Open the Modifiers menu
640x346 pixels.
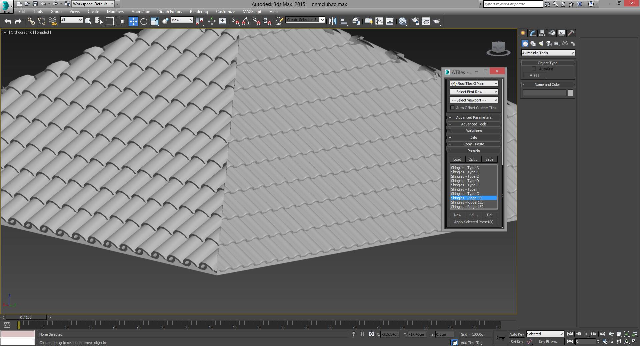tap(115, 12)
